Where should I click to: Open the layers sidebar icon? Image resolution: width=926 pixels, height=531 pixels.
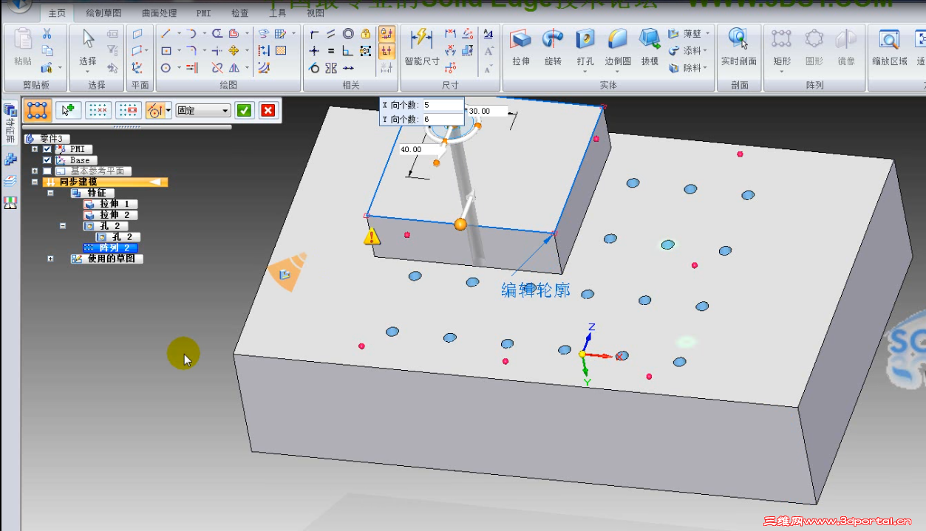point(10,180)
